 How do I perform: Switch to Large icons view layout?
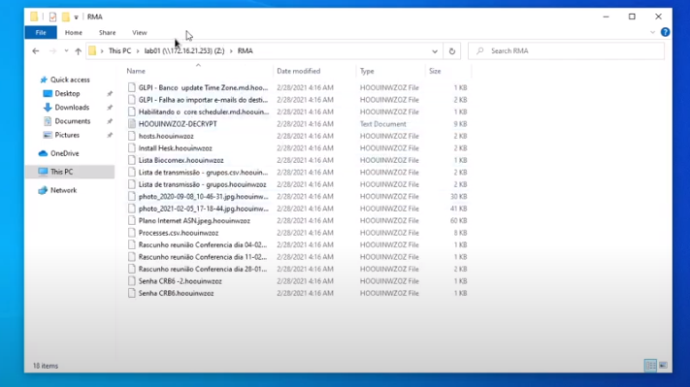tap(663, 366)
